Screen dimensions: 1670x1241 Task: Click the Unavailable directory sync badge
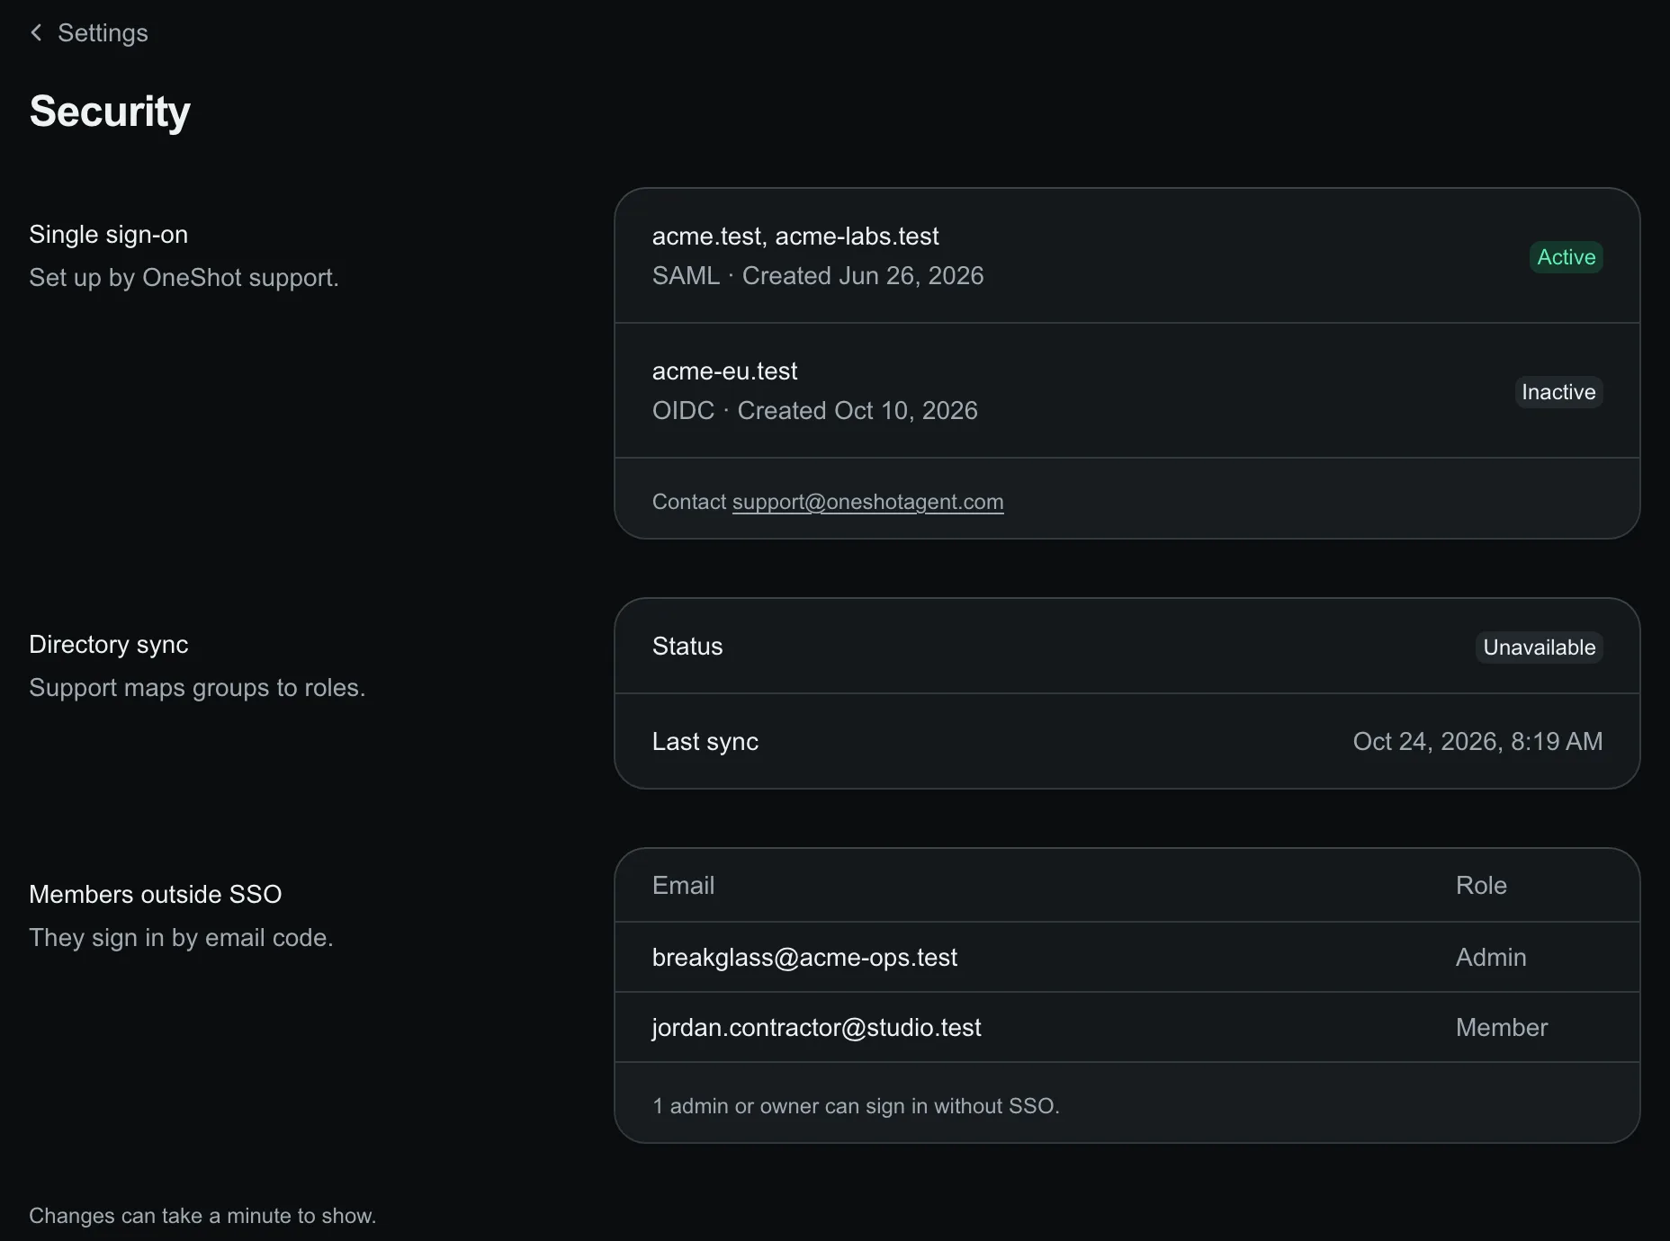pos(1539,647)
